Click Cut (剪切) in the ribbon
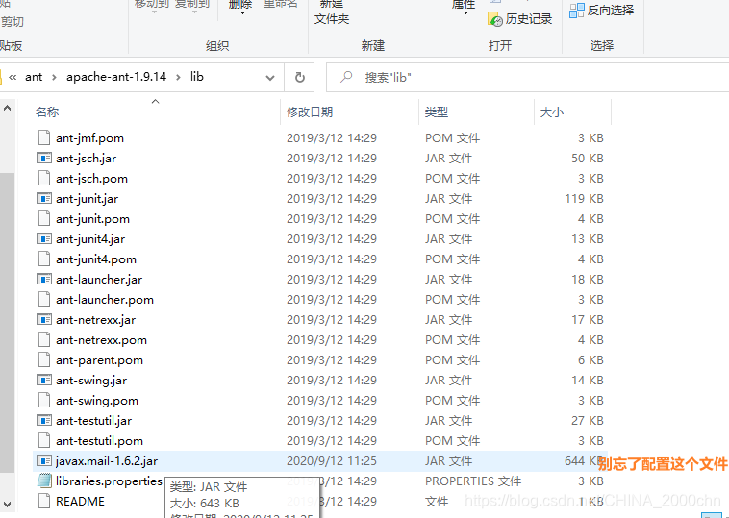729x518 pixels. click(12, 22)
